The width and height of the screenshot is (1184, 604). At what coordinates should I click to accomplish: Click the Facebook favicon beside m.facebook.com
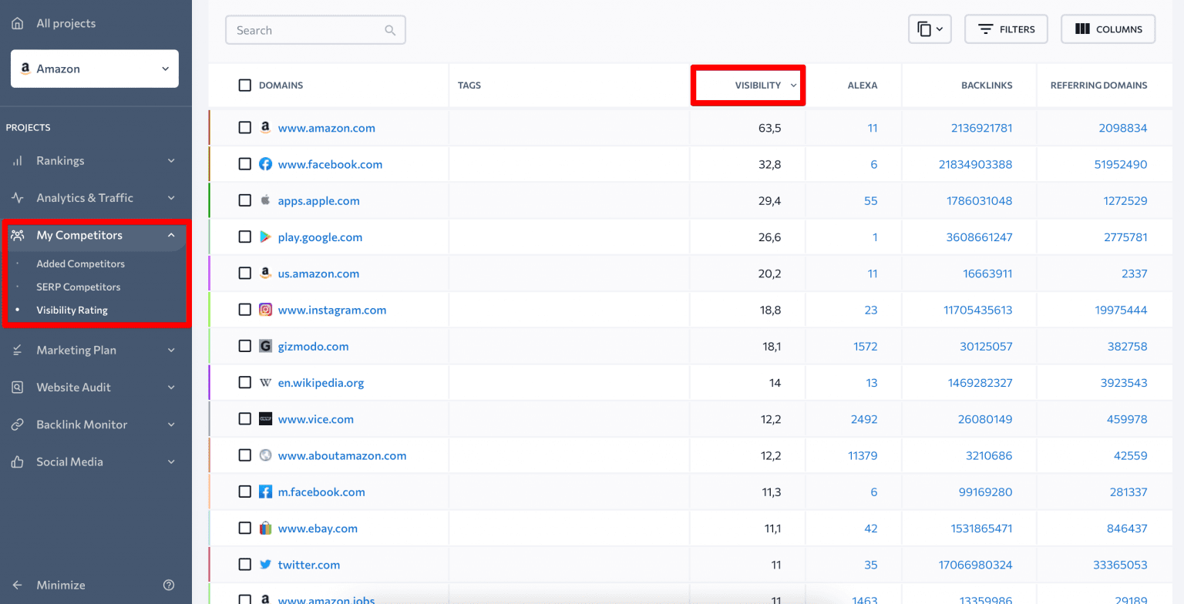[x=265, y=492]
